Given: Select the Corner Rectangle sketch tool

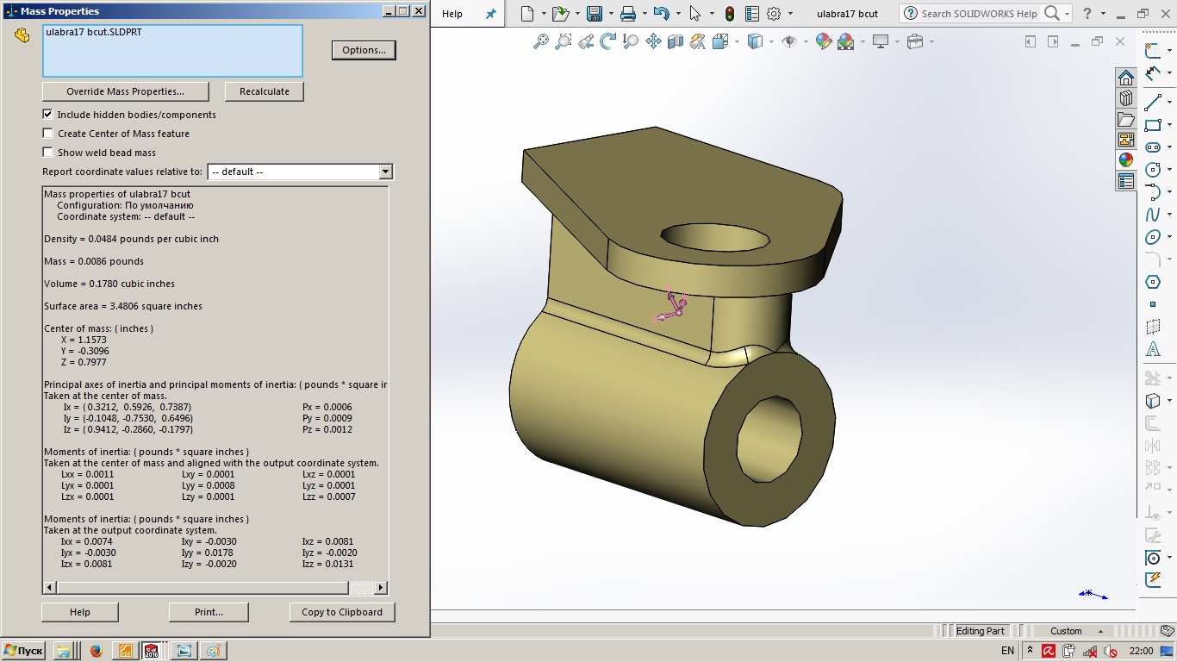Looking at the screenshot, I should click(1153, 125).
